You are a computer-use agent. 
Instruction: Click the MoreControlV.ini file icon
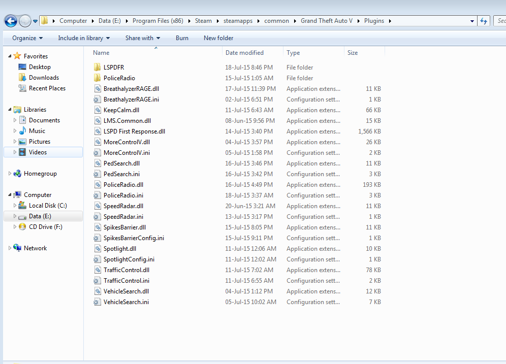point(97,152)
